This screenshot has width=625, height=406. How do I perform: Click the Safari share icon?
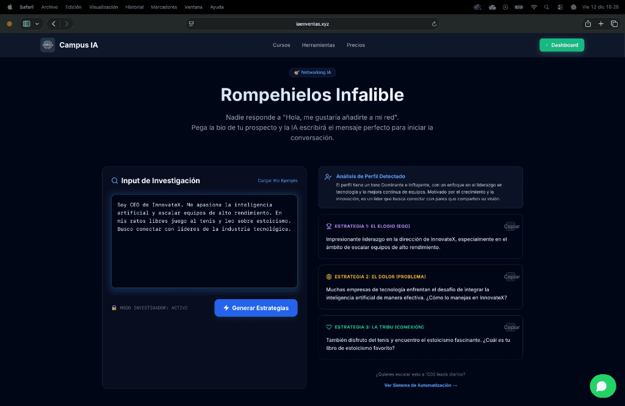587,23
